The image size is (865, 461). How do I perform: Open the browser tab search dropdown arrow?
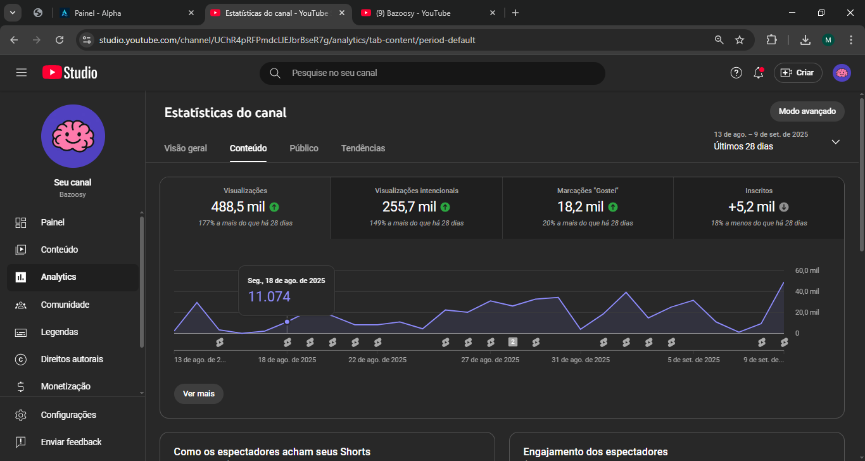(x=12, y=13)
